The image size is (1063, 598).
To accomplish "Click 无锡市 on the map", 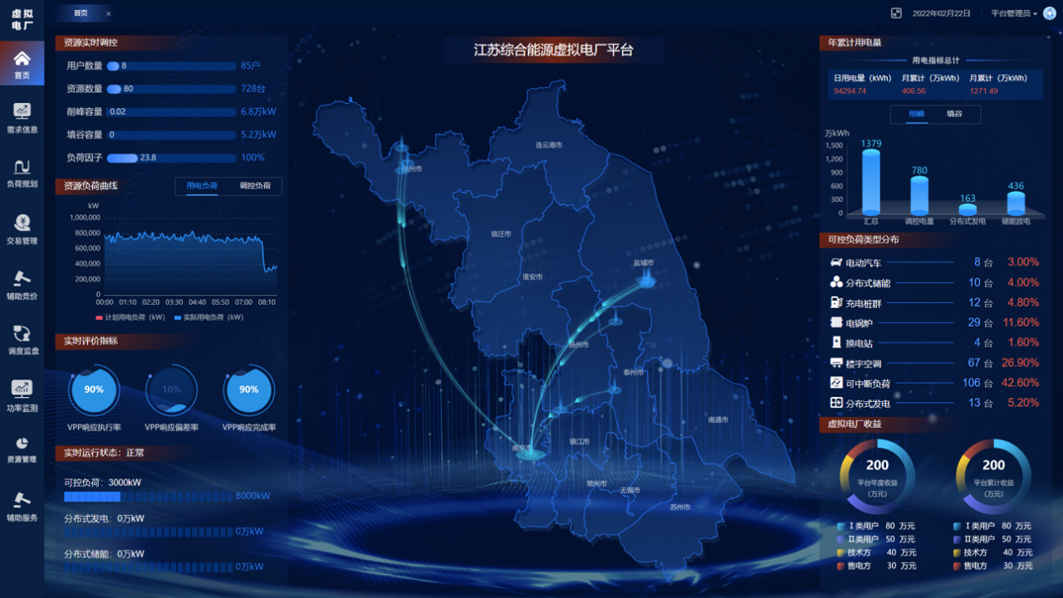I will (x=630, y=490).
